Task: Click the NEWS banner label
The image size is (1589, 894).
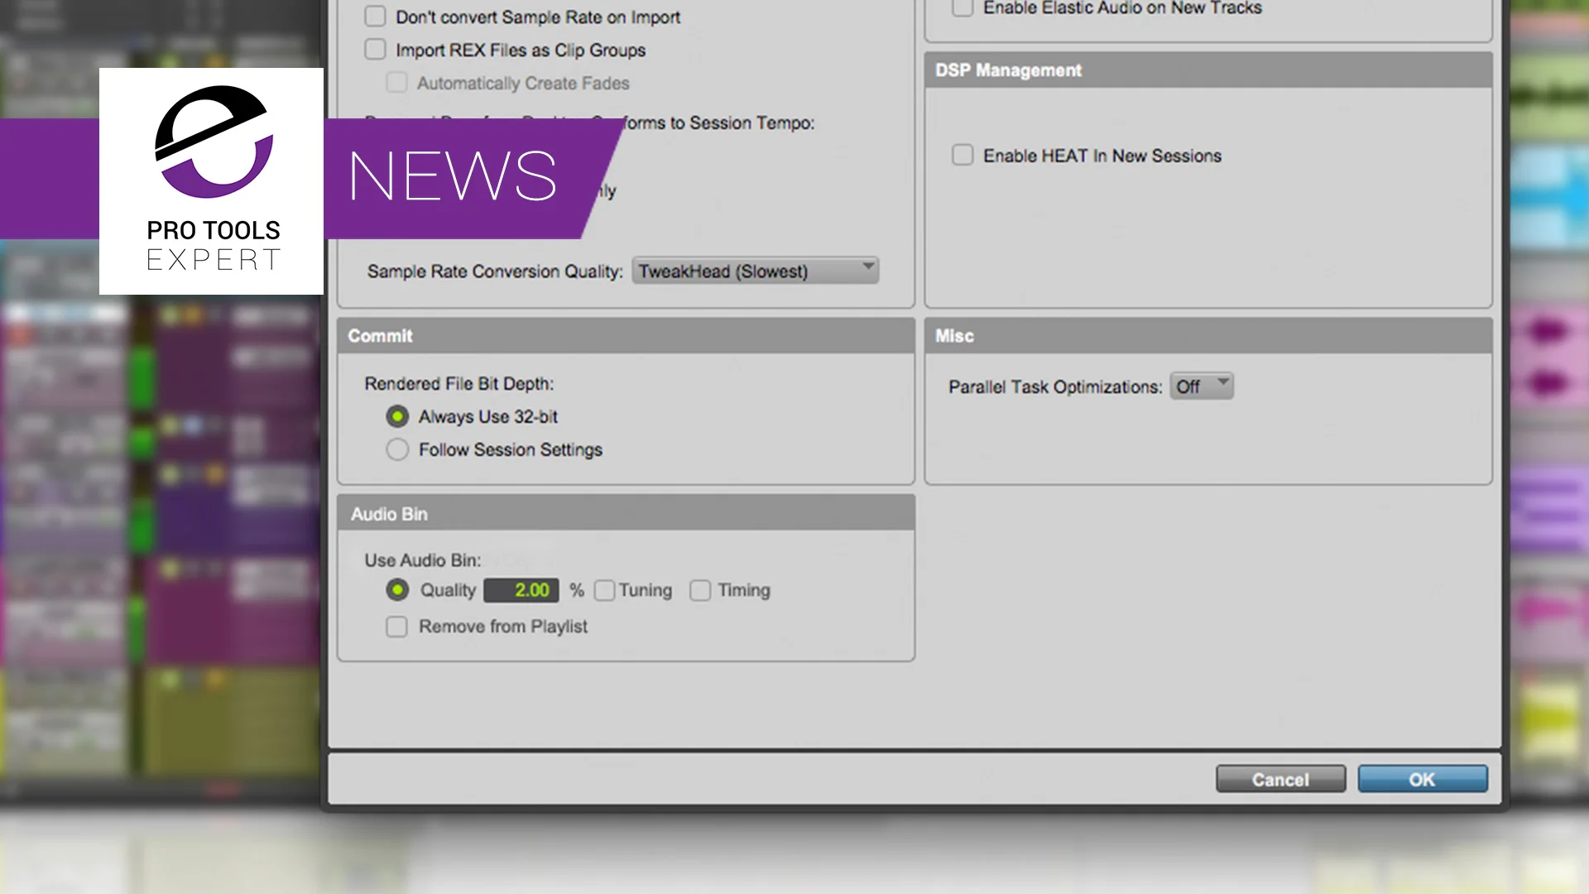Action: tap(453, 177)
